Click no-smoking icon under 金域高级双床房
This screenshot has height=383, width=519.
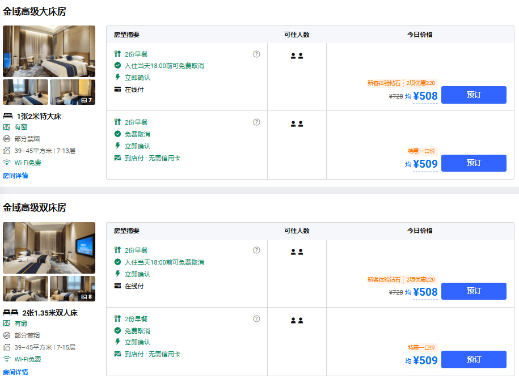(x=7, y=335)
